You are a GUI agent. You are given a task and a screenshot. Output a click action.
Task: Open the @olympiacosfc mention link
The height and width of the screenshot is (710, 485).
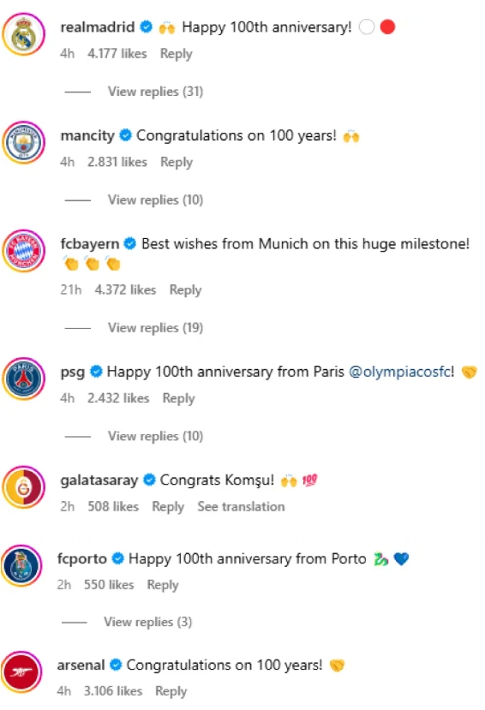[x=400, y=372]
